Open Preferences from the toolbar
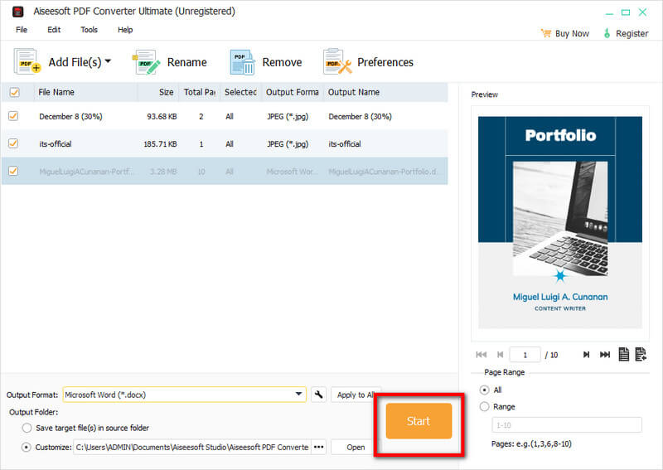This screenshot has height=470, width=663. click(x=368, y=62)
